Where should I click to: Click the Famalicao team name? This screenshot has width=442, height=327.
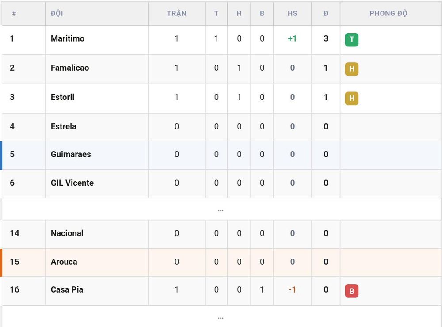[70, 68]
